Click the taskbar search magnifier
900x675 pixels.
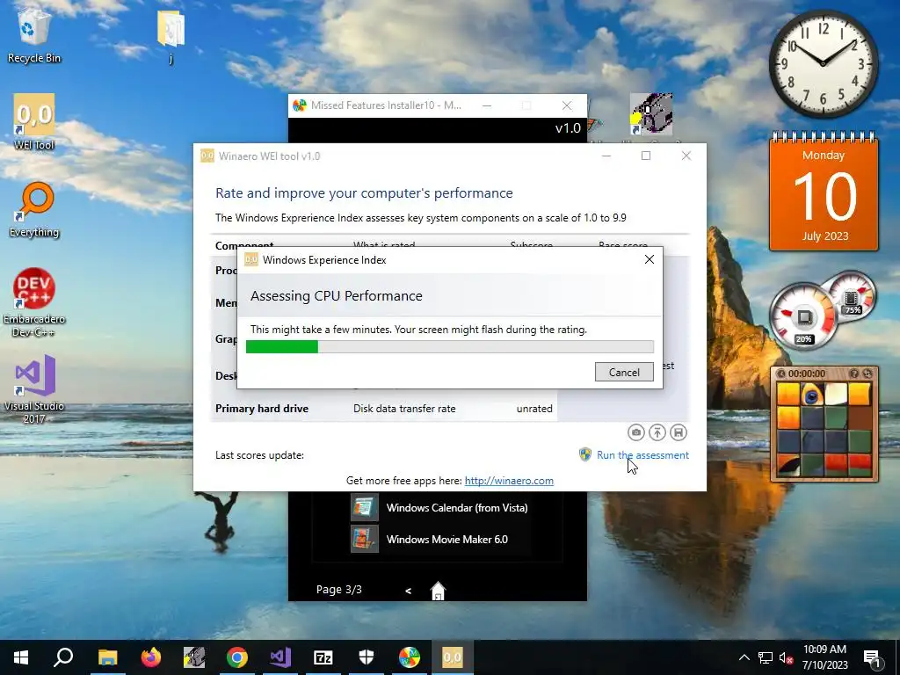pos(63,657)
